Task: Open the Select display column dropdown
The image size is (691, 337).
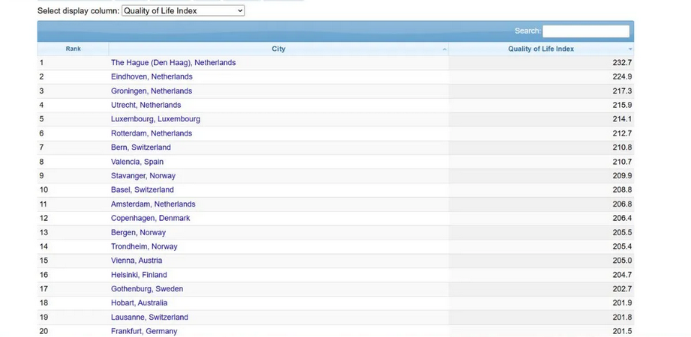Action: pos(183,10)
